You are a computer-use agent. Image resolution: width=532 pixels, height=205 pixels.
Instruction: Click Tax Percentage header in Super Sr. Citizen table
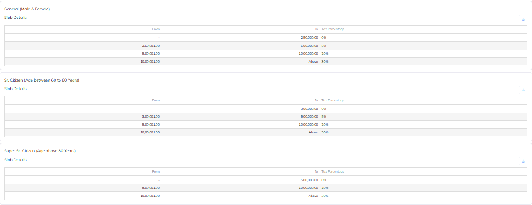pyautogui.click(x=423, y=172)
